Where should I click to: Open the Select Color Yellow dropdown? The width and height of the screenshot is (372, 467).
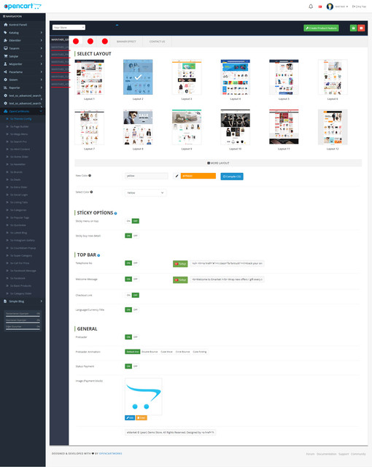click(145, 193)
